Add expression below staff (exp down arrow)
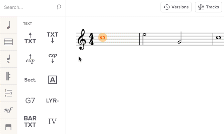Image resolution: width=224 pixels, height=134 pixels. click(52, 58)
